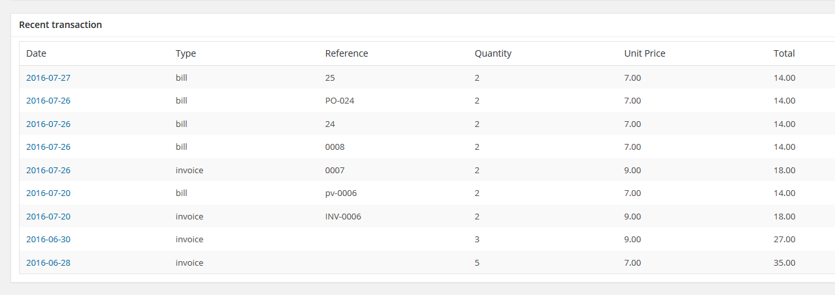Click the Date column header
The width and height of the screenshot is (835, 295).
click(x=36, y=53)
